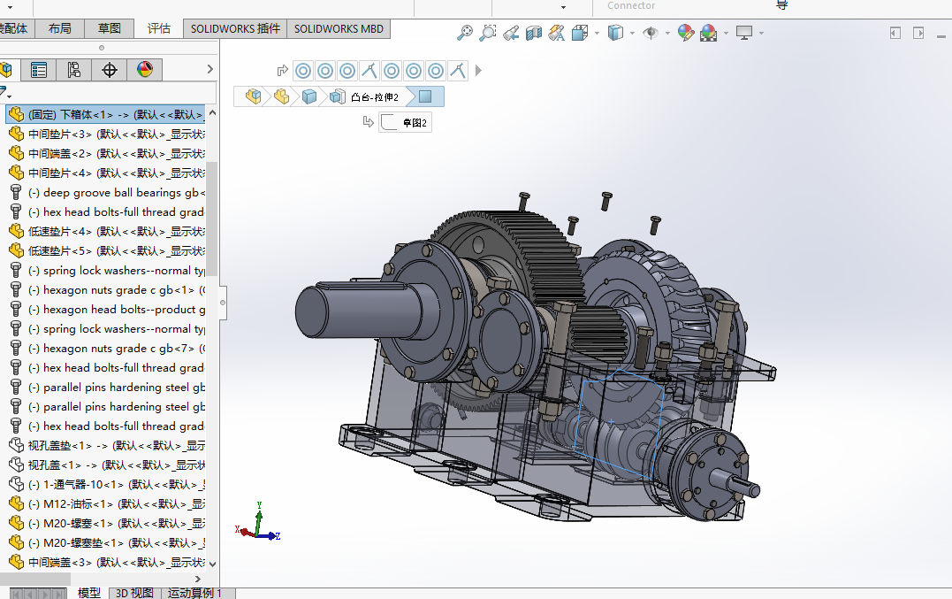Expand the manager panel tabs chevron
Image resolution: width=952 pixels, height=599 pixels.
click(x=210, y=69)
